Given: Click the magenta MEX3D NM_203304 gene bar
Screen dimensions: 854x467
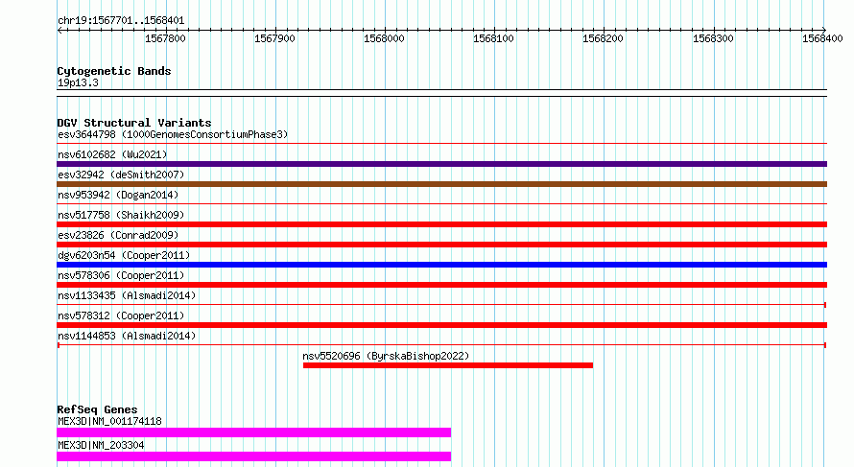Looking at the screenshot, I should (x=254, y=456).
